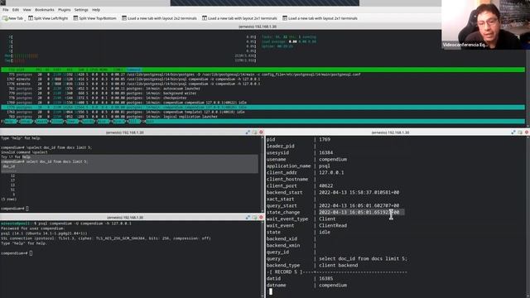Load new tab with 2x2 terminals layout
The height and width of the screenshot is (298, 530).
tap(159, 18)
